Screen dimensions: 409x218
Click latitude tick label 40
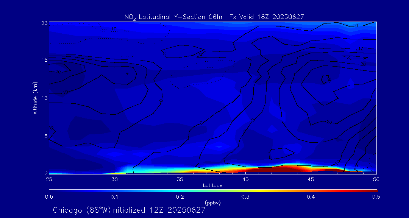[245, 179]
